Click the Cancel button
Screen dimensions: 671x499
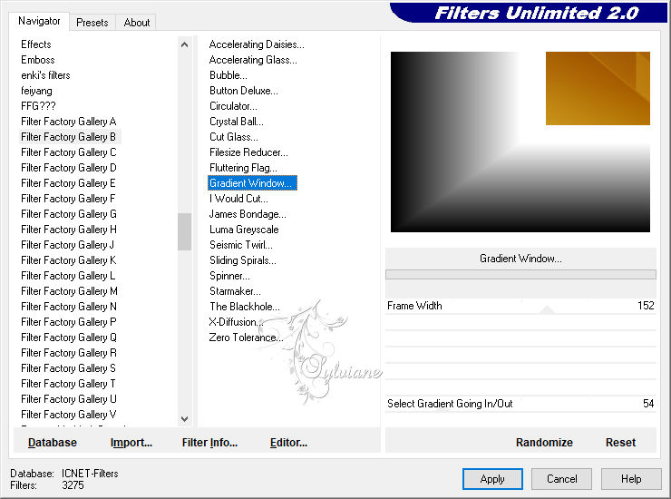561,479
